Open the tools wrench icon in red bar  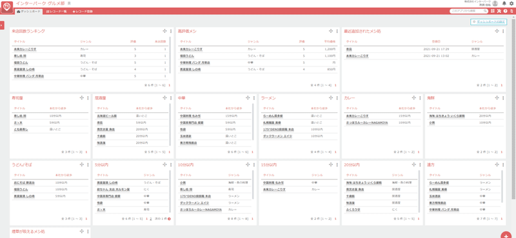pos(499,11)
